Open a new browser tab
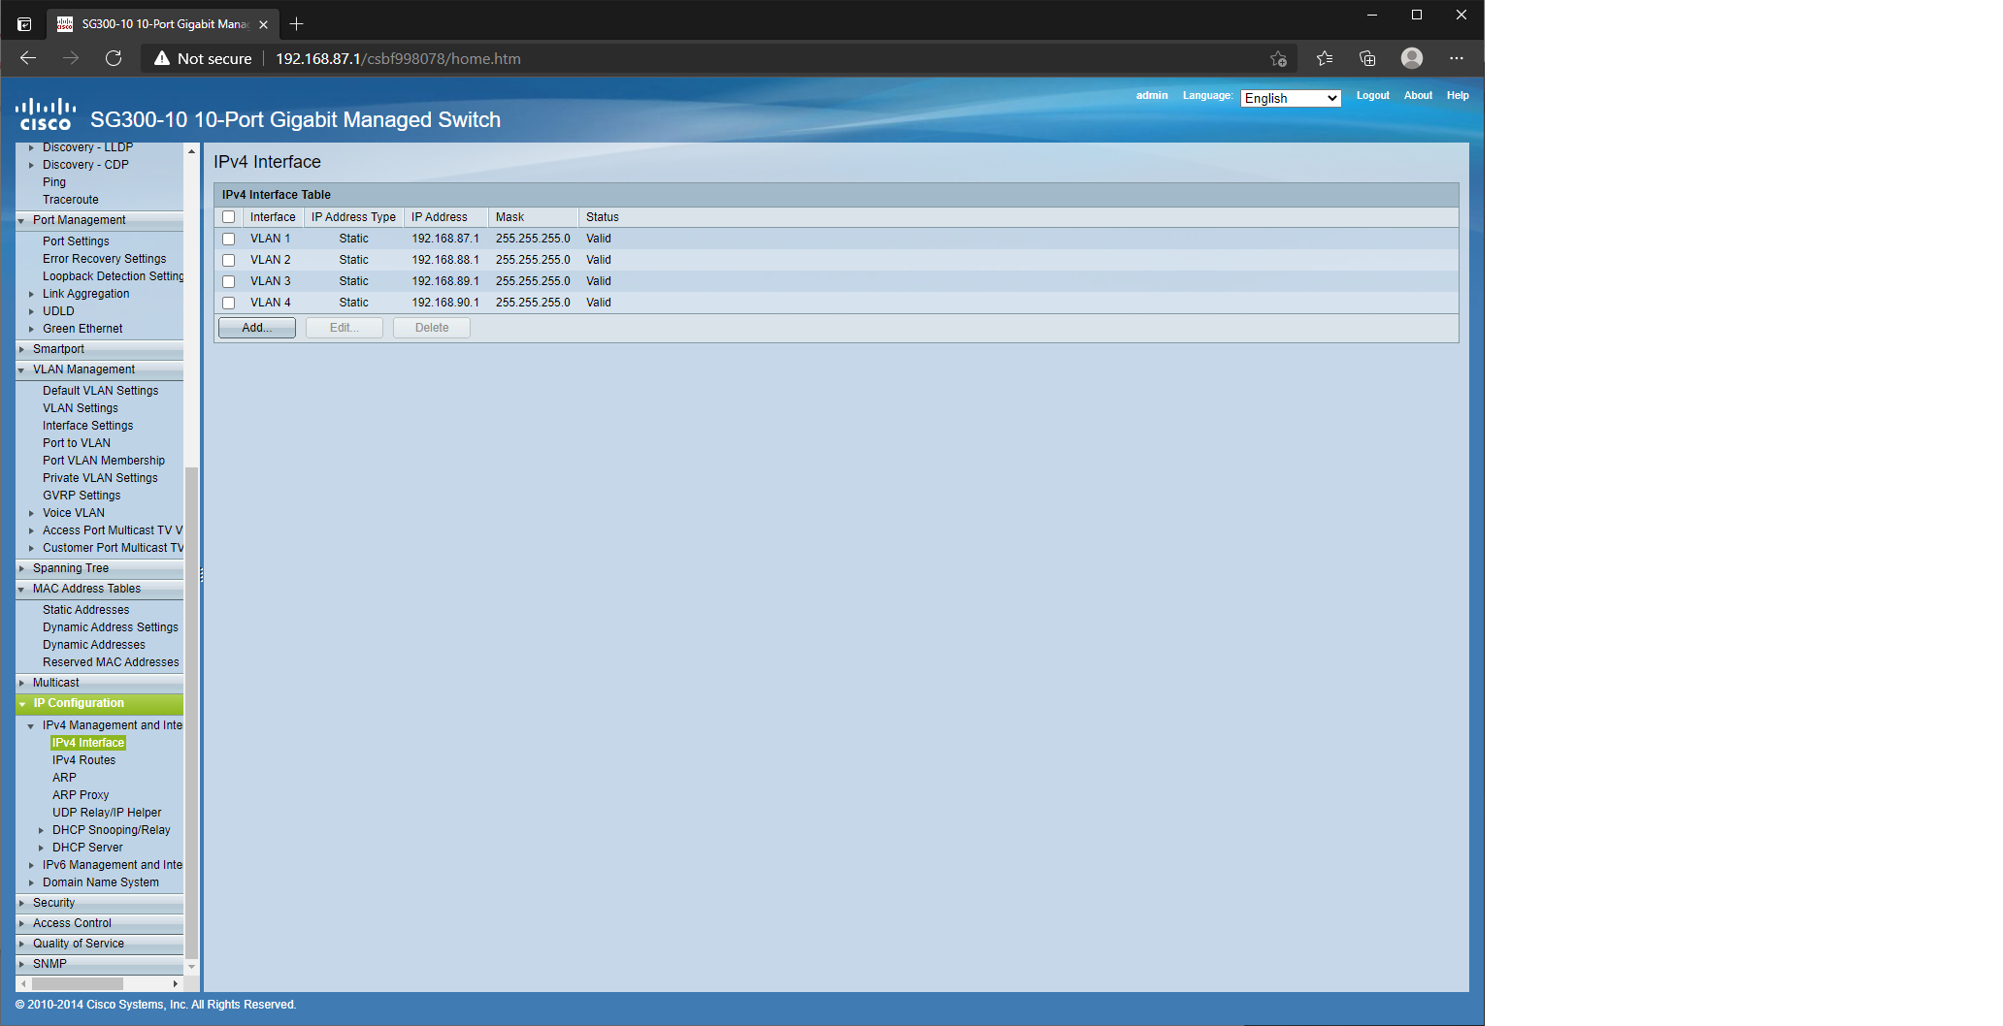The width and height of the screenshot is (2003, 1026). click(x=297, y=23)
